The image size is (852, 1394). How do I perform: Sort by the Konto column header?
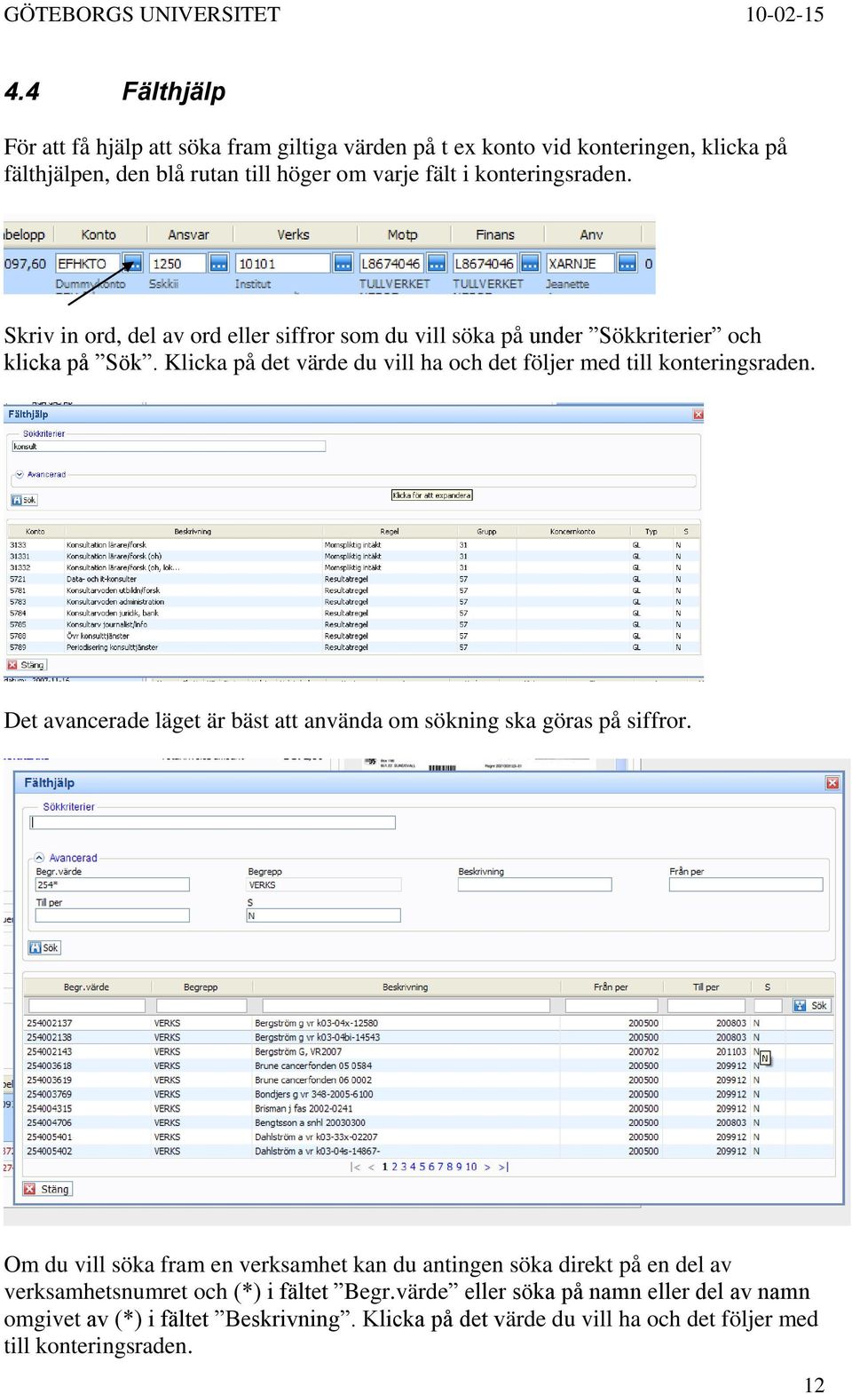click(35, 531)
